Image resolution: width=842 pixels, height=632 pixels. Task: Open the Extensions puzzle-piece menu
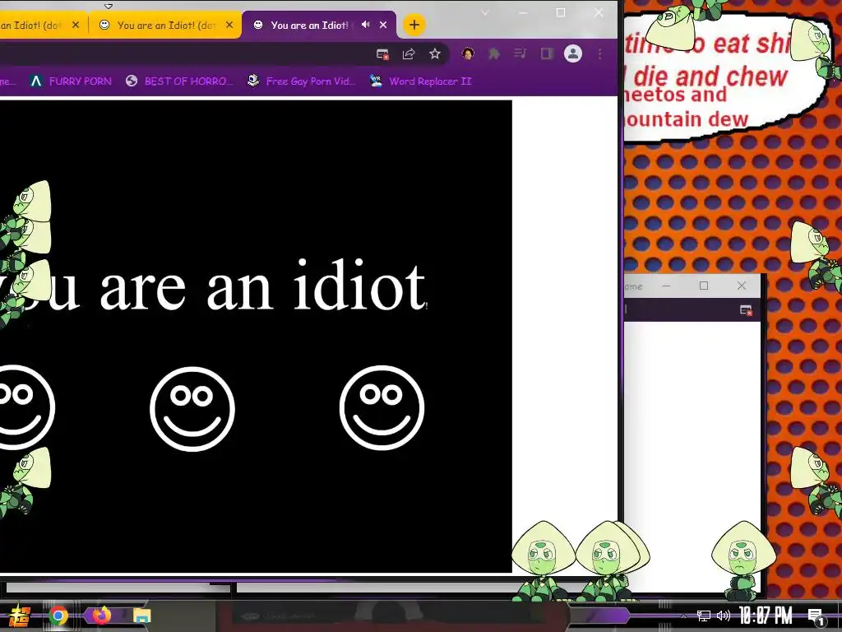click(x=494, y=53)
